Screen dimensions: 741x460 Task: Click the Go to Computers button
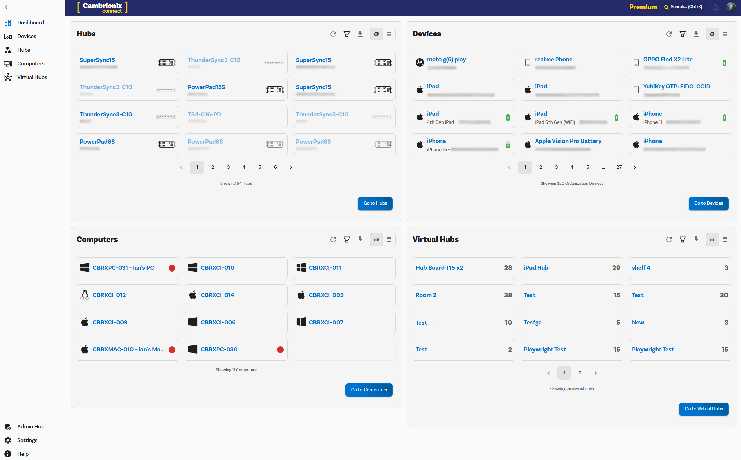coord(369,390)
